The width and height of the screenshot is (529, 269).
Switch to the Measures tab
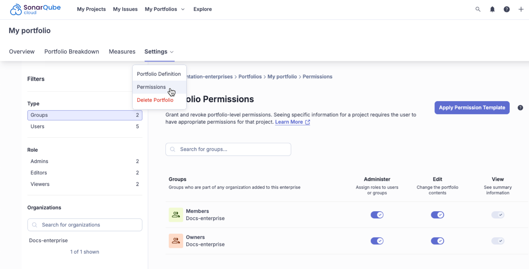122,51
